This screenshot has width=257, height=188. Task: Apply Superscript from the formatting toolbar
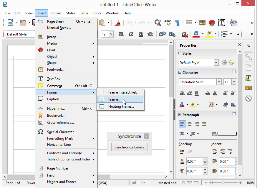pyautogui.click(x=162, y=34)
